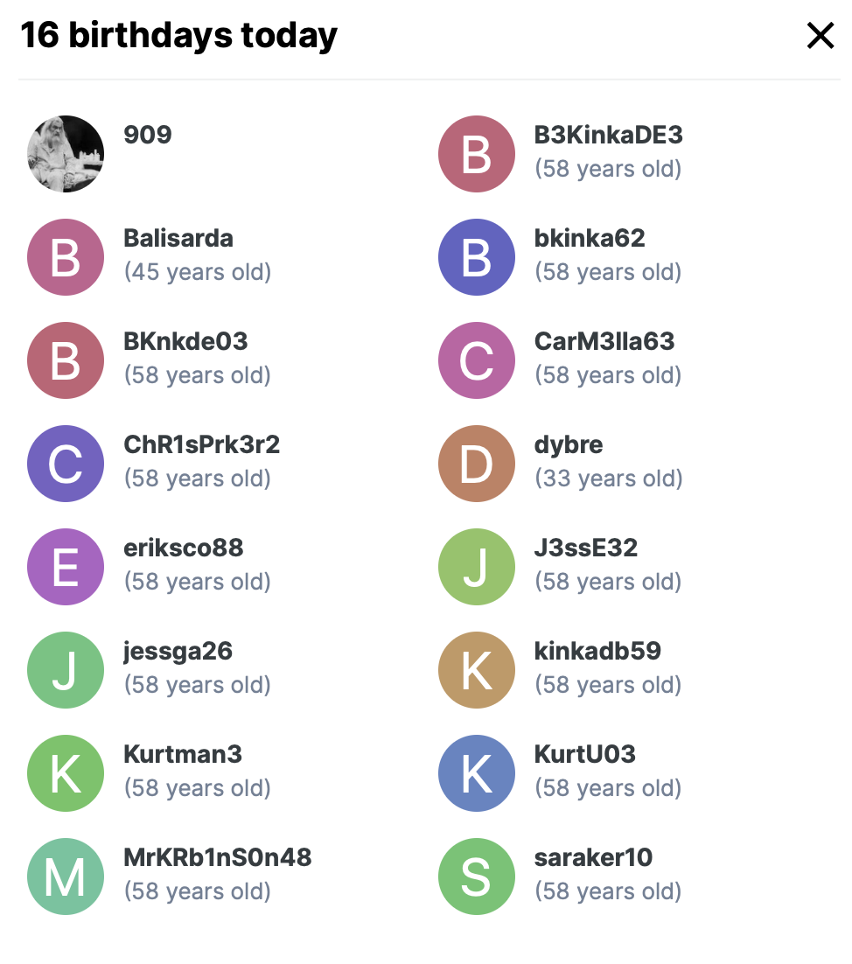
Task: Click the B3KinkaDE3 avatar icon
Action: point(476,154)
